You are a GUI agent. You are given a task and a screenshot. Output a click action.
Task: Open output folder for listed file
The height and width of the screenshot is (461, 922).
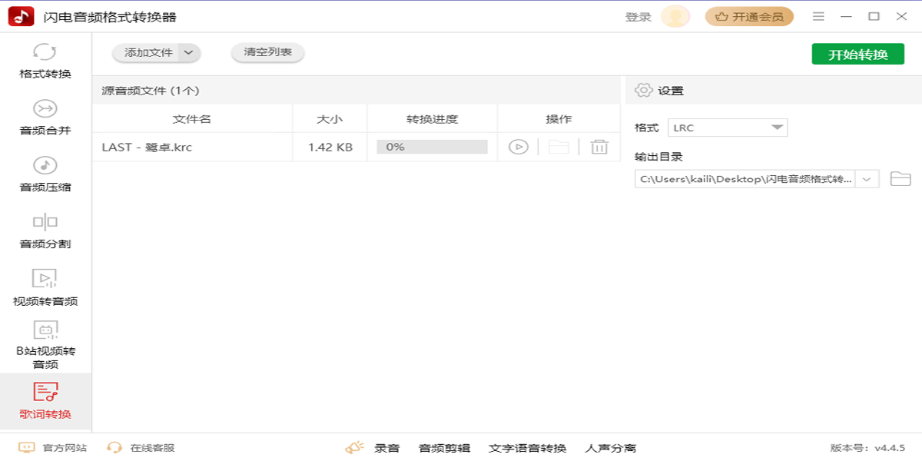pos(559,147)
